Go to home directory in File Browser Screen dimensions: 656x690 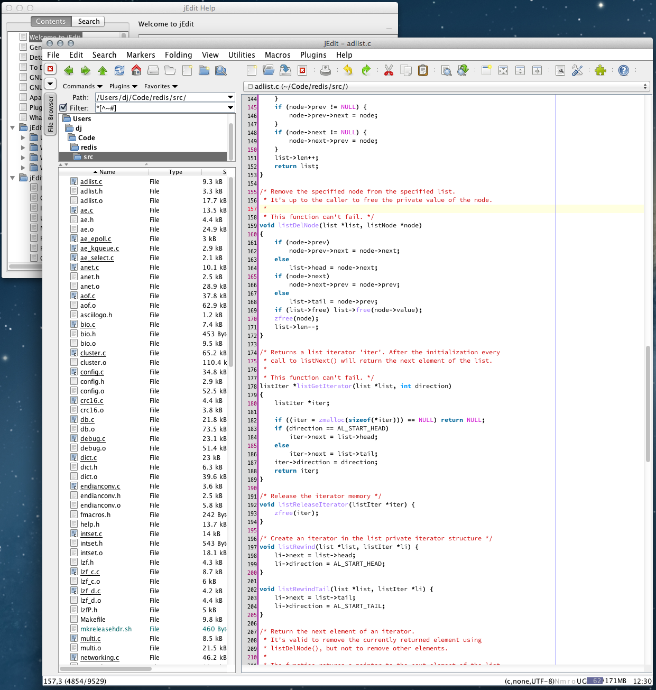pyautogui.click(x=136, y=70)
